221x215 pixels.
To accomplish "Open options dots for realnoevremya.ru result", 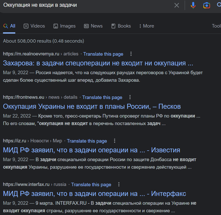I will point(131,54).
